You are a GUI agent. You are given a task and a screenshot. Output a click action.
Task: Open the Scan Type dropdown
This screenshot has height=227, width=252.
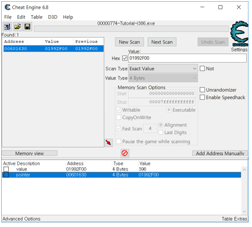(163, 69)
